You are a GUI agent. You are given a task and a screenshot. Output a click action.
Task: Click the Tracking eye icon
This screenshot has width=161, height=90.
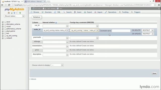click(120, 12)
